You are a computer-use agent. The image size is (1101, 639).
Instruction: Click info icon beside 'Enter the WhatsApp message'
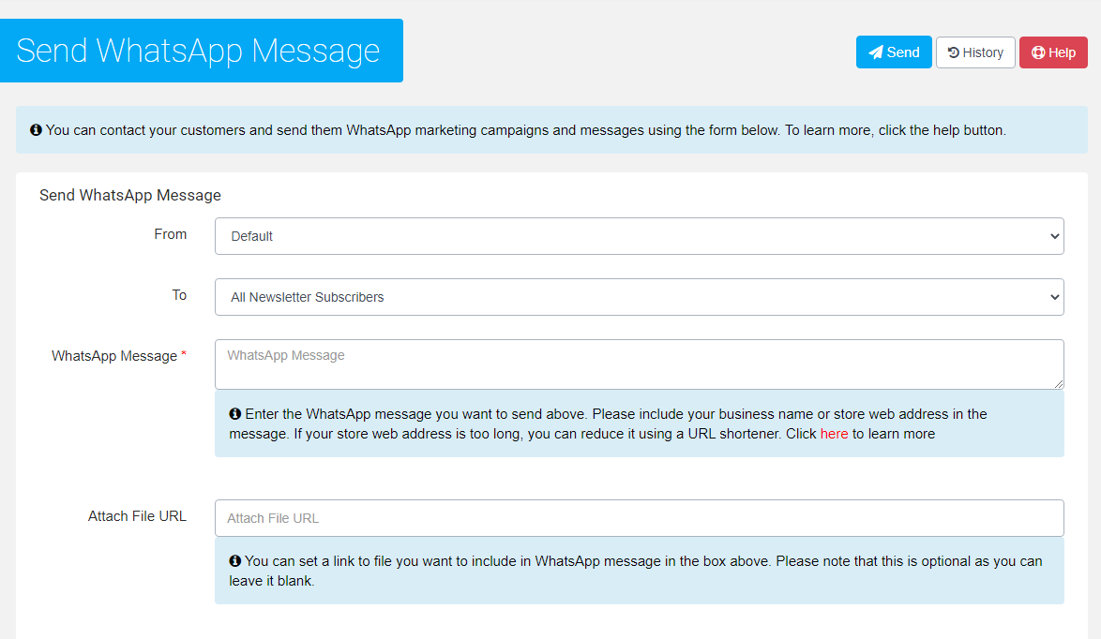click(x=235, y=413)
